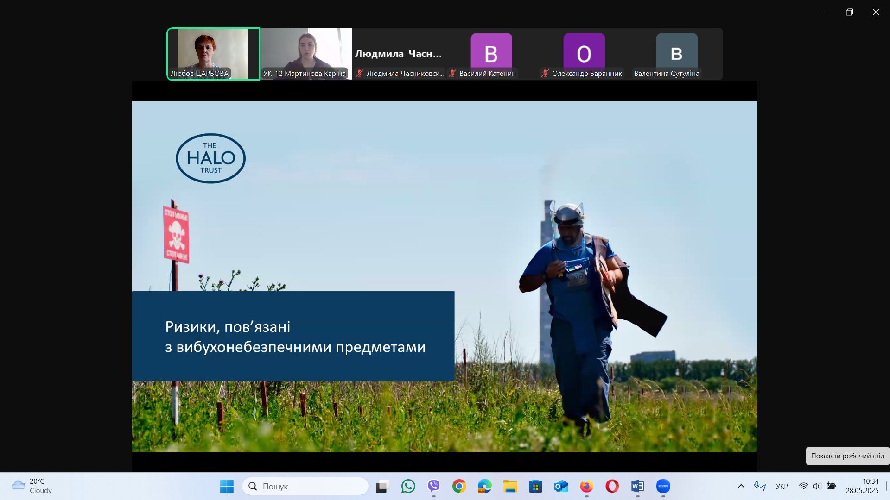
Task: Select Любов ЦАРЬОВА video thumbnail
Action: tap(213, 54)
